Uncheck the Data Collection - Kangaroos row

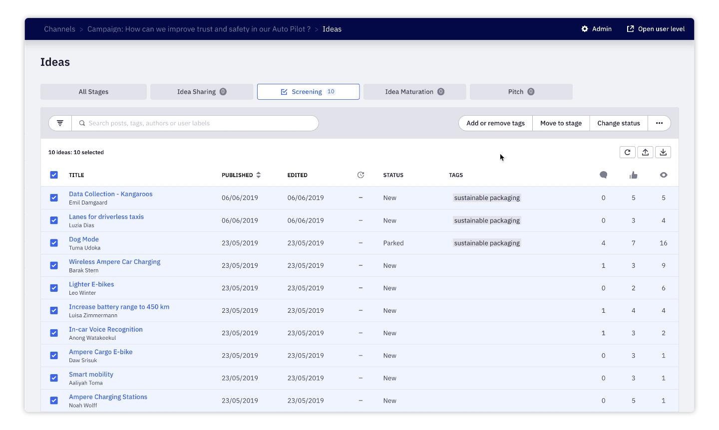point(54,198)
